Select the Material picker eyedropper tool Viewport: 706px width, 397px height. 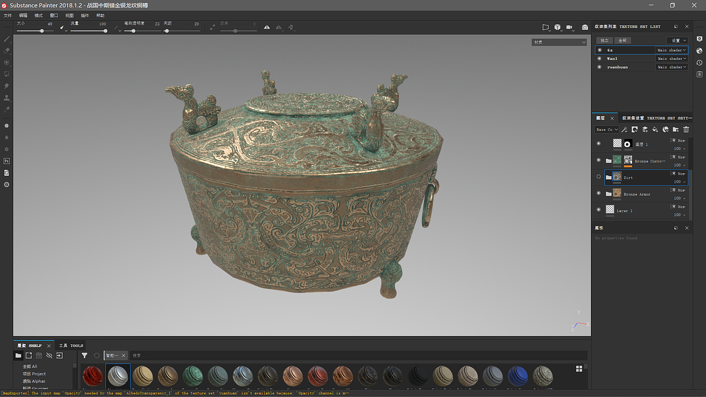(x=7, y=109)
